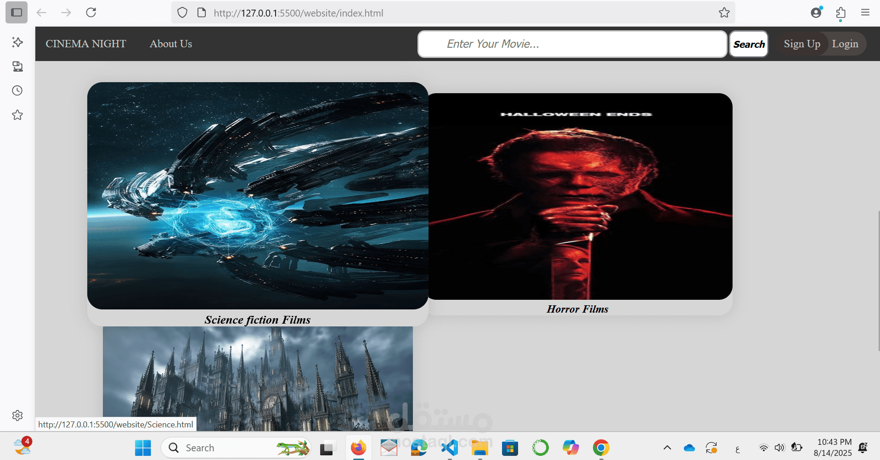Open Microsoft Store from the taskbar
The height and width of the screenshot is (460, 880).
click(510, 448)
